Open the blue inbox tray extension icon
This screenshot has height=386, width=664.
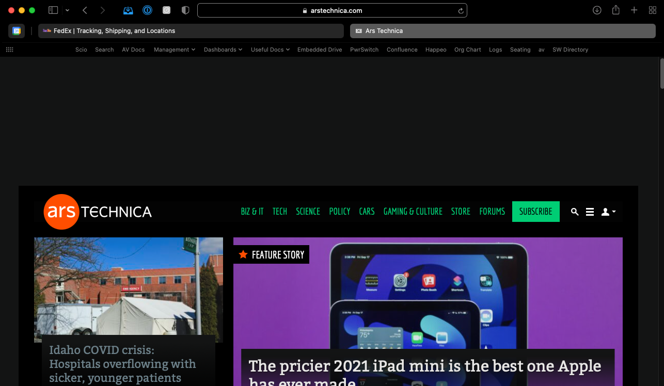128,10
